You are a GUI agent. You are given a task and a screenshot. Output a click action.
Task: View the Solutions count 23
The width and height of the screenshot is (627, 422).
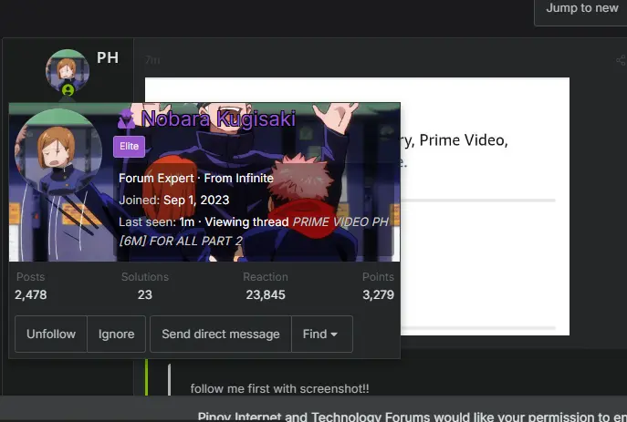pos(145,294)
